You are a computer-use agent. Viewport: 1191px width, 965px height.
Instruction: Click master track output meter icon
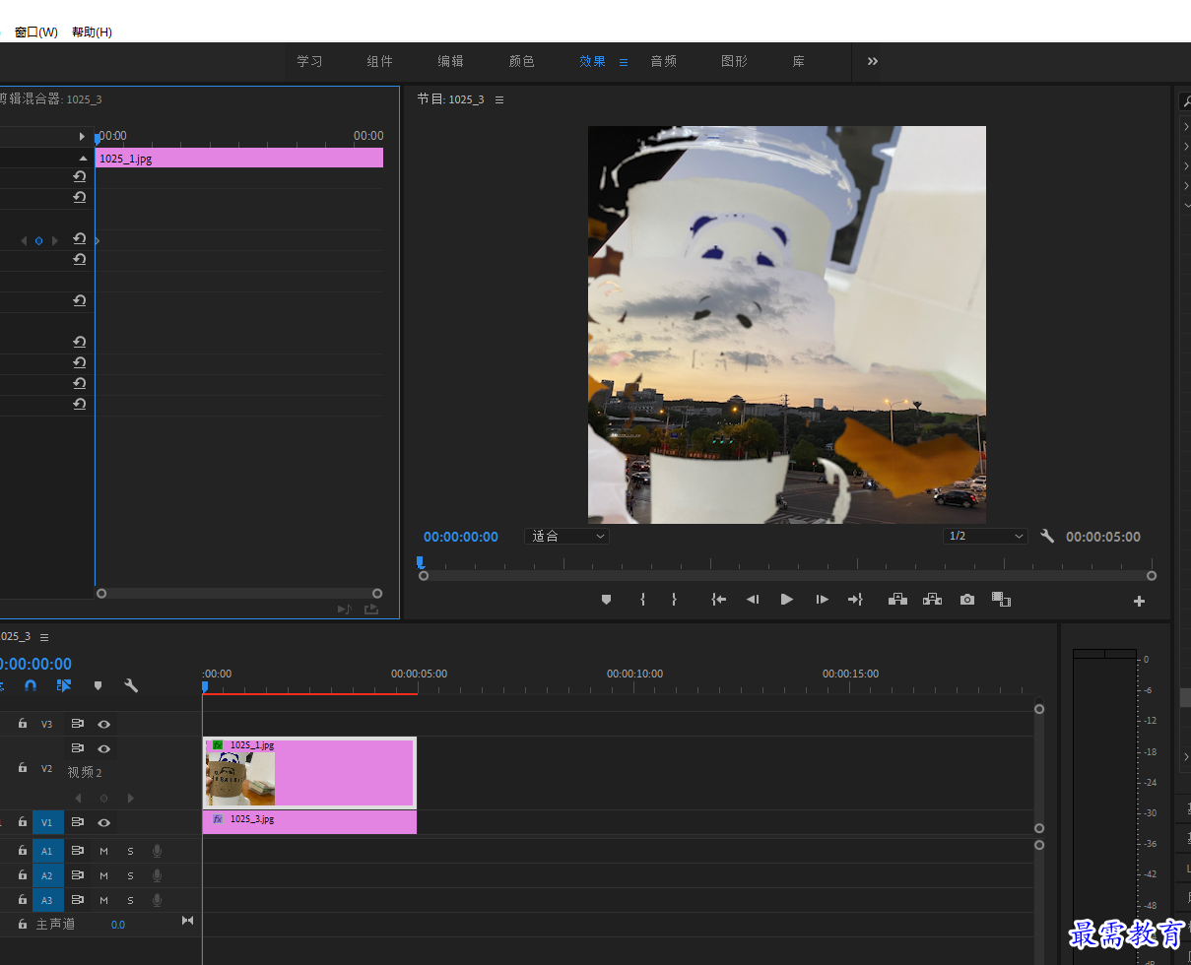(187, 921)
